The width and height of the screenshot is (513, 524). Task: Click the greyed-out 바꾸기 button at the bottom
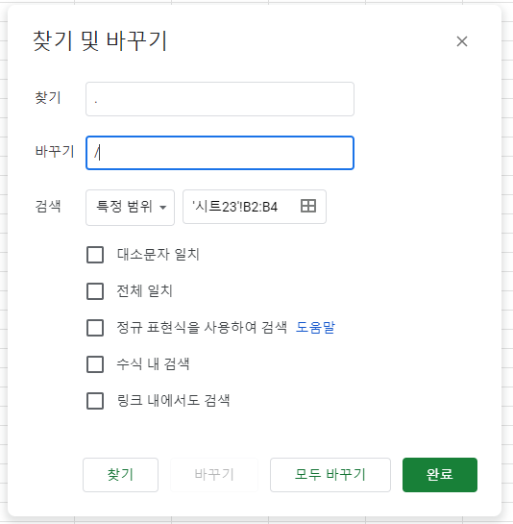click(x=214, y=475)
